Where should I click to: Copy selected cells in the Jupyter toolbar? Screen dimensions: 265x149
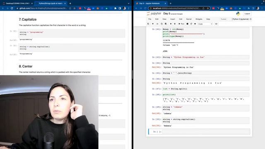pos(162,24)
